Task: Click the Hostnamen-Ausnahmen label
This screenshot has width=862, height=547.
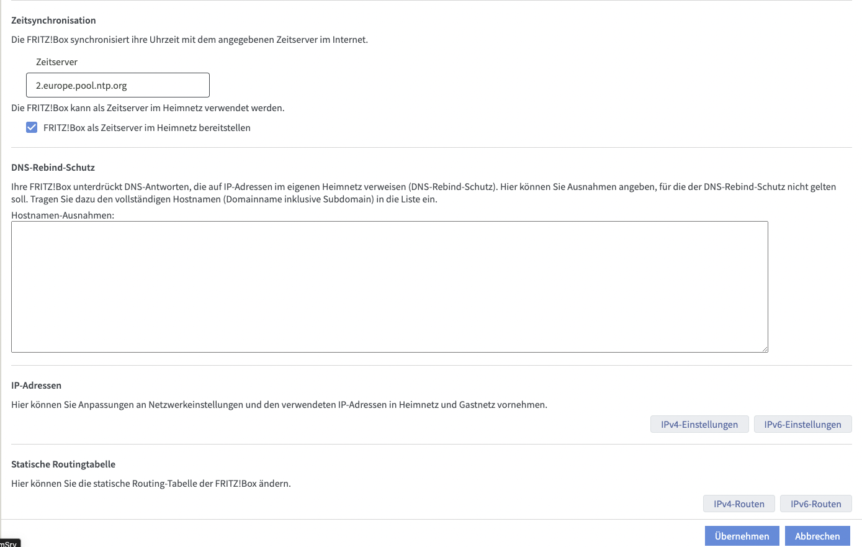Action: click(61, 214)
